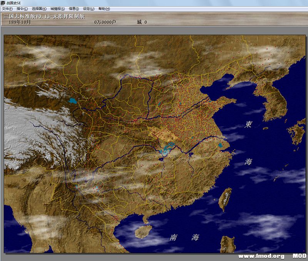Open the 指令(C) menu
This screenshot has height=261, width=308.
(x=22, y=9)
